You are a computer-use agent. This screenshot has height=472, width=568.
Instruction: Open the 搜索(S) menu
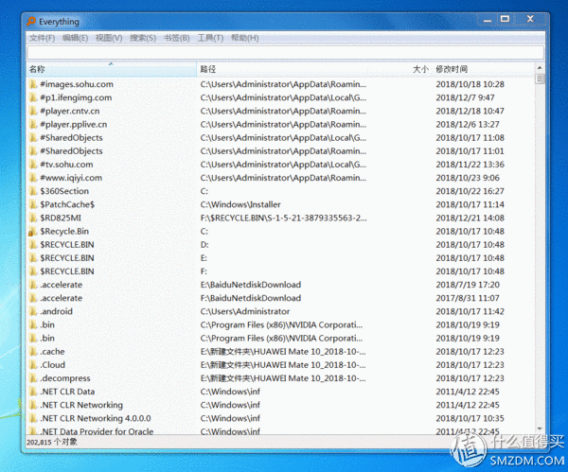point(143,38)
